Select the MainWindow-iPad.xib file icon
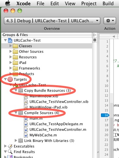Viewport: 119px width, 158px height. (26, 108)
